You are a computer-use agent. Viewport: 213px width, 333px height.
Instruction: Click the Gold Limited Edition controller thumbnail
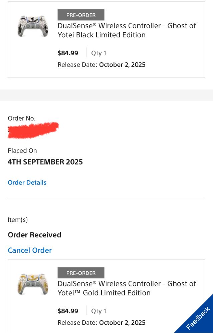[33, 284]
